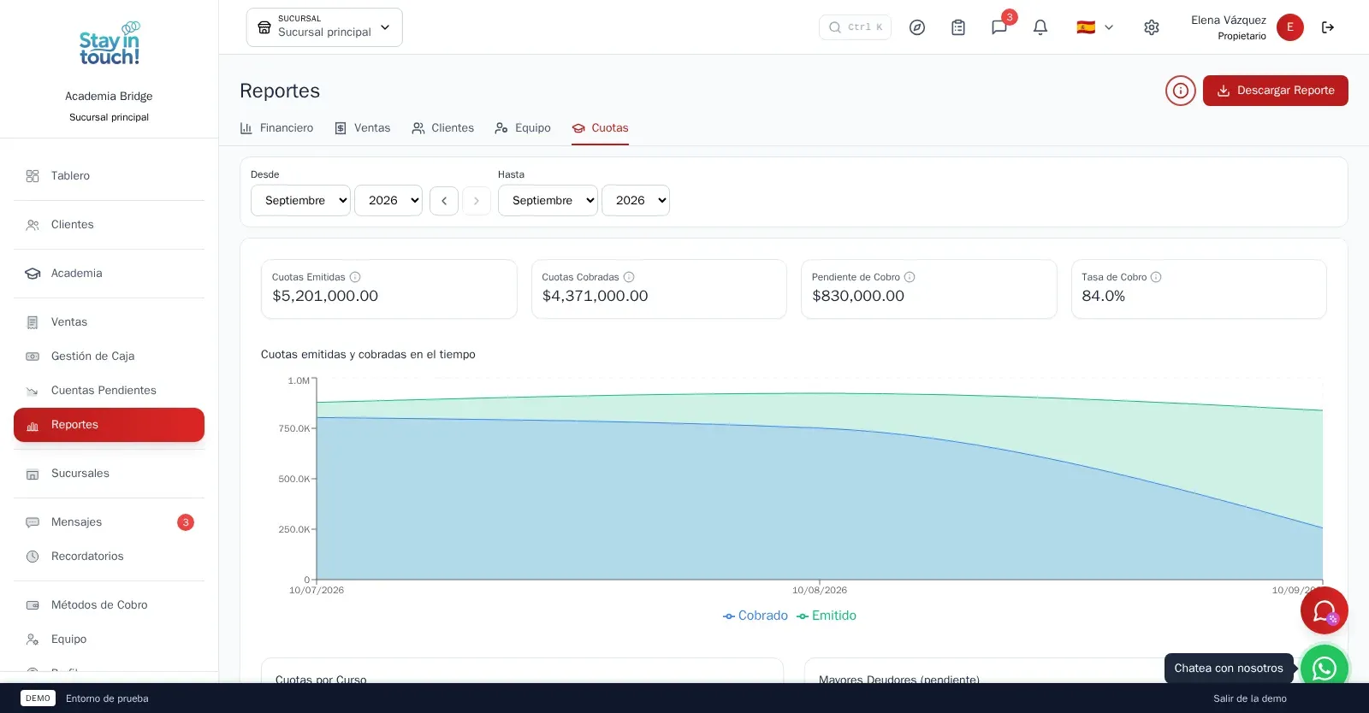Open the WhatsApp chat bubble
The width and height of the screenshot is (1369, 713).
coord(1325,668)
